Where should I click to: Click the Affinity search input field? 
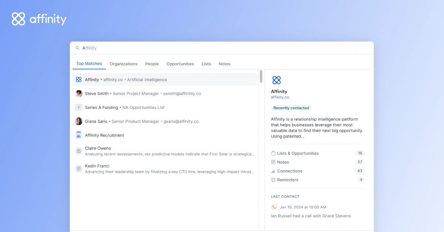click(x=222, y=48)
